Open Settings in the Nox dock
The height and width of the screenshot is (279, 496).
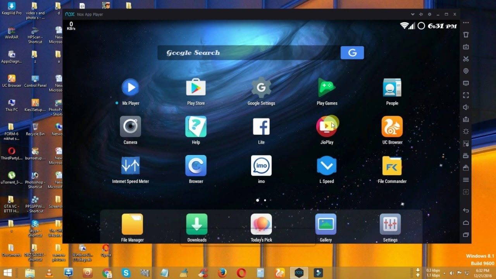point(390,224)
